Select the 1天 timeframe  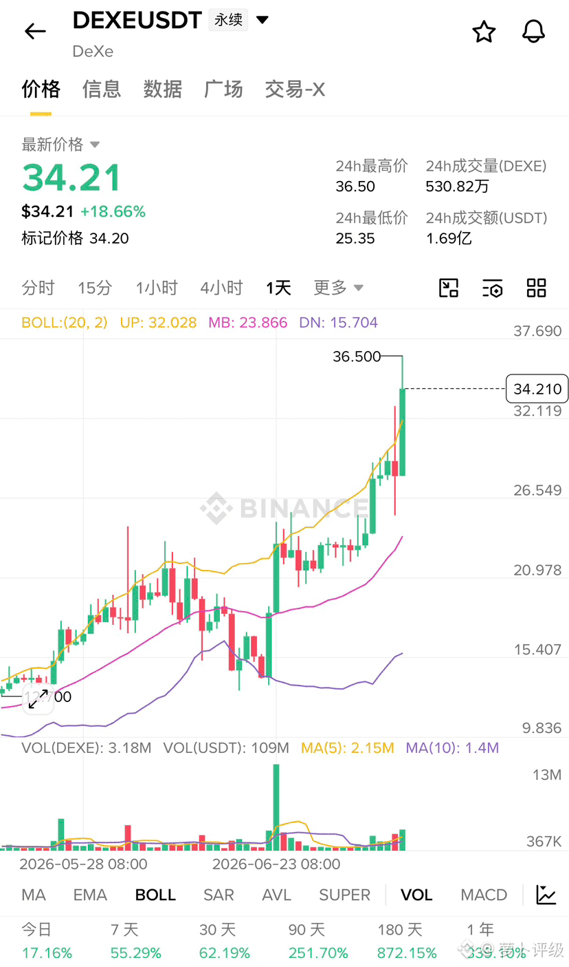tap(278, 288)
